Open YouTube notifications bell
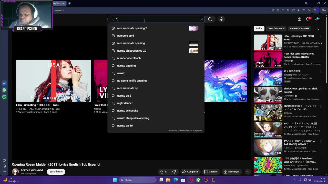Viewport: 328px width, 184px height. click(308, 19)
